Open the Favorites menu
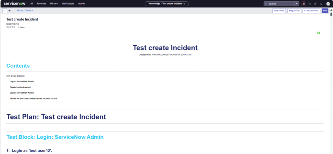 click(42, 4)
